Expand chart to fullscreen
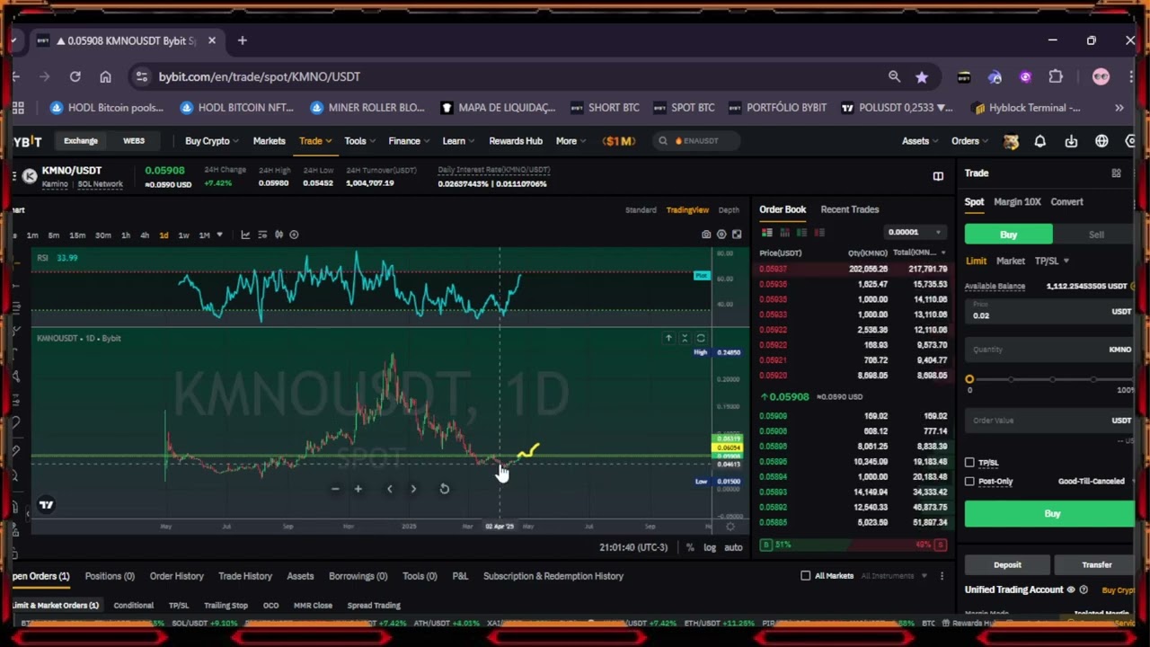 [x=737, y=235]
